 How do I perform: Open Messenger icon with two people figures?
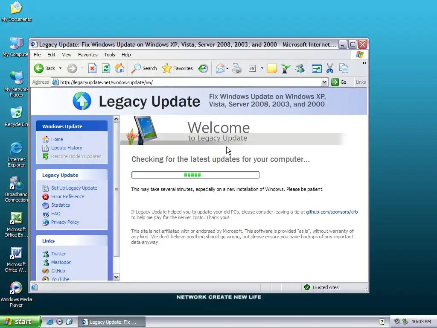point(300,68)
